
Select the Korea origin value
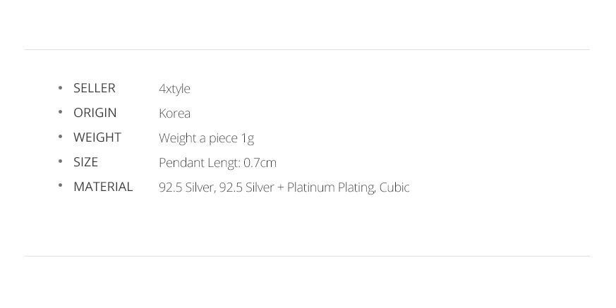tap(174, 113)
